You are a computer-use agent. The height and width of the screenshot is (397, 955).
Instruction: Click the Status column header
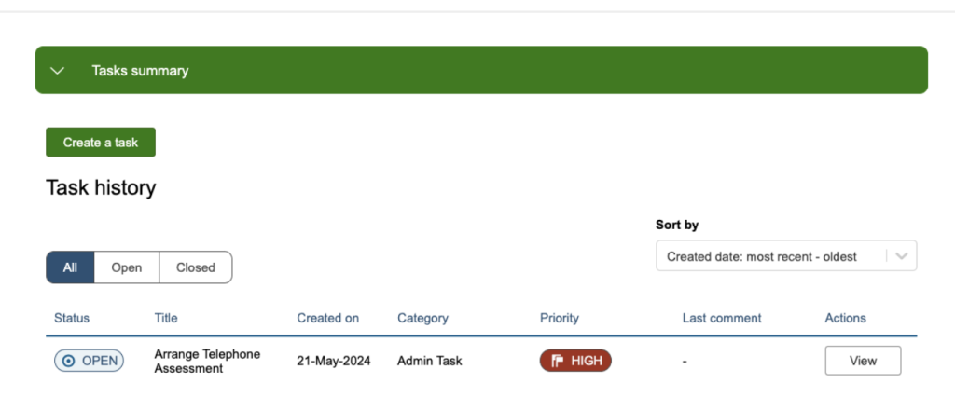pyautogui.click(x=72, y=318)
